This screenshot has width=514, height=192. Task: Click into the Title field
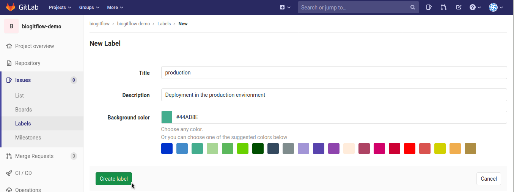point(334,73)
